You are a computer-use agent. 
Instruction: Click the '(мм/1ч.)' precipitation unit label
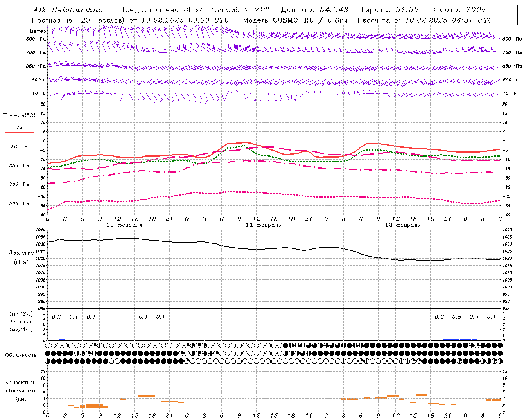point(21,329)
